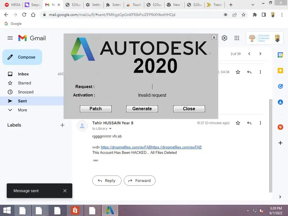Open Google Calendar side panel

[x=280, y=55]
